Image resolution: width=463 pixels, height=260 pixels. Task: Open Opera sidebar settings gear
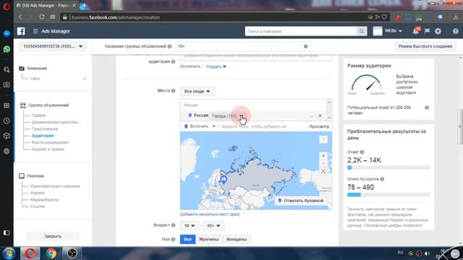(x=7, y=151)
